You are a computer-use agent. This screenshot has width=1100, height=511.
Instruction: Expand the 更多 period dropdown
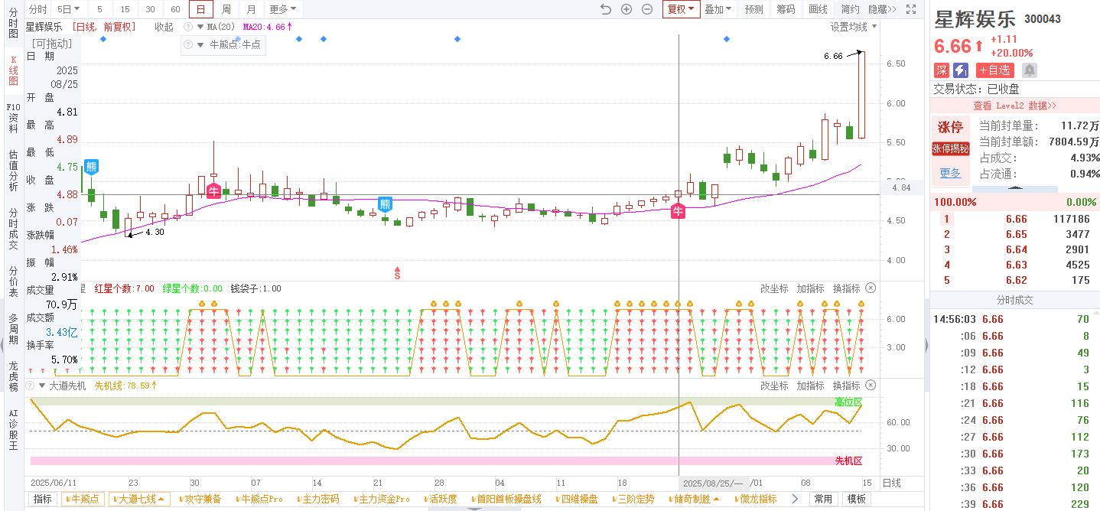point(283,9)
